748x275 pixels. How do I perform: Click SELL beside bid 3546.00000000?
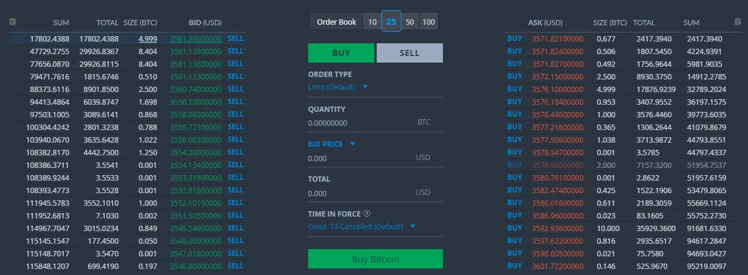tap(235, 266)
